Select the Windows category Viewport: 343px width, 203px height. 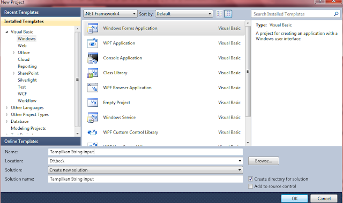tap(27, 39)
